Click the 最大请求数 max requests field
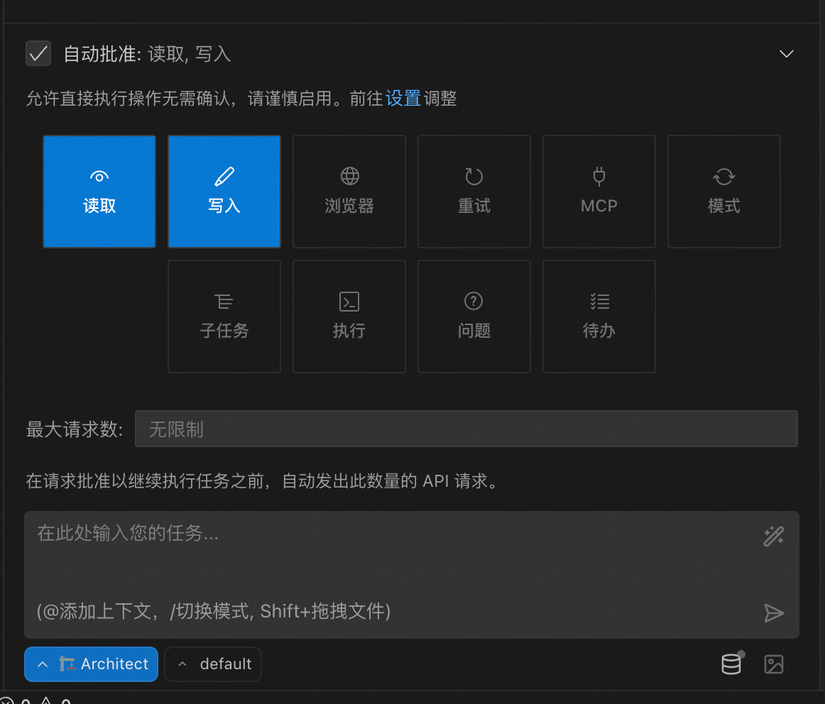 click(x=466, y=429)
